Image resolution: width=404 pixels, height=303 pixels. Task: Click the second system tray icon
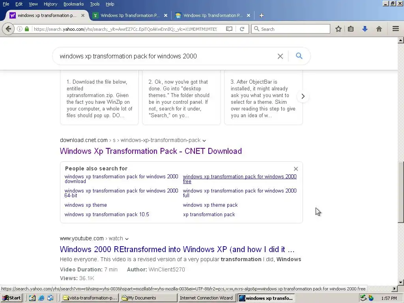371,298
